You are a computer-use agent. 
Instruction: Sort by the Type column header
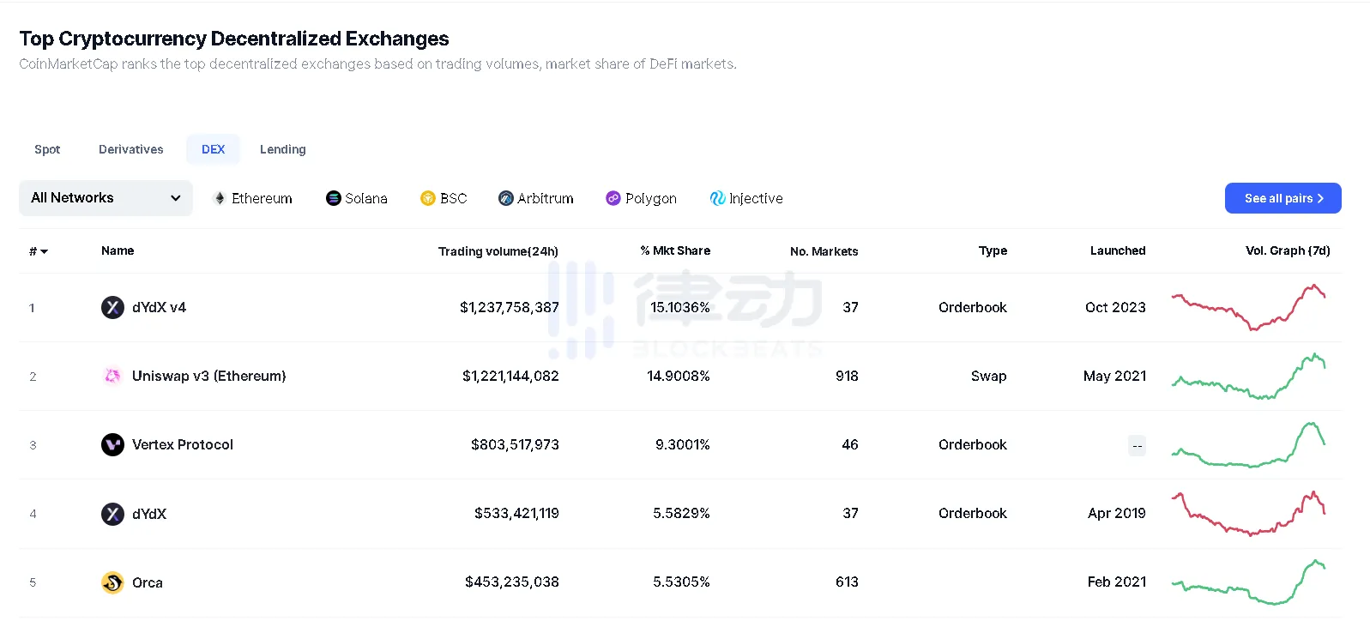click(993, 250)
